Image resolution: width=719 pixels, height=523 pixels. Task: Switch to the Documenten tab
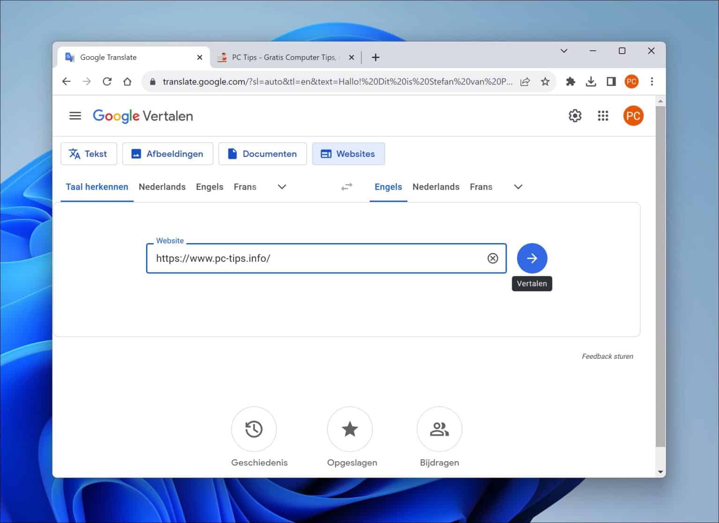[263, 154]
